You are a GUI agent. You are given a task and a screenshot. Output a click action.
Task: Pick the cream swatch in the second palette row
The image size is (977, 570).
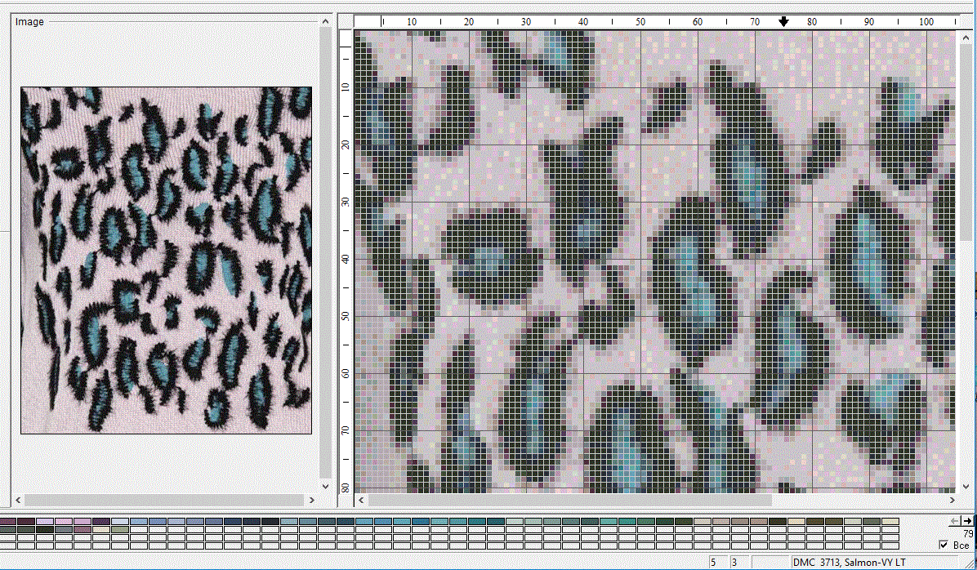(101, 529)
